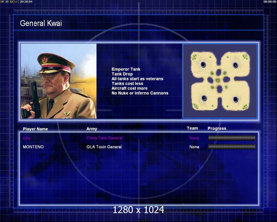The height and width of the screenshot is (222, 277).
Task: Click the green supply icon at map center
Action: tap(218, 81)
